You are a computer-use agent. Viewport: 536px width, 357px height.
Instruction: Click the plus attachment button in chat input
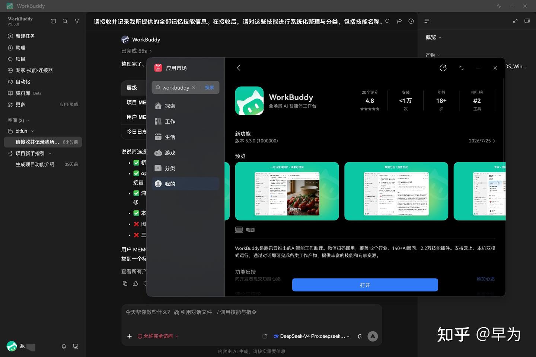(130, 336)
